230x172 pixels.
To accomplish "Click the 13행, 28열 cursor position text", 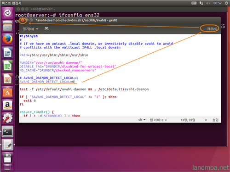I will (x=188, y=120).
